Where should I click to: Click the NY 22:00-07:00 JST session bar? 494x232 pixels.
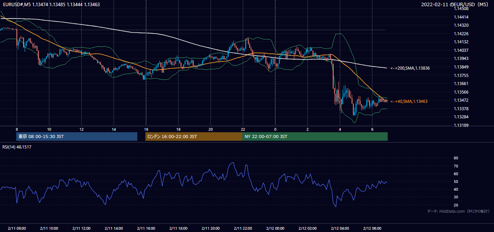point(315,136)
